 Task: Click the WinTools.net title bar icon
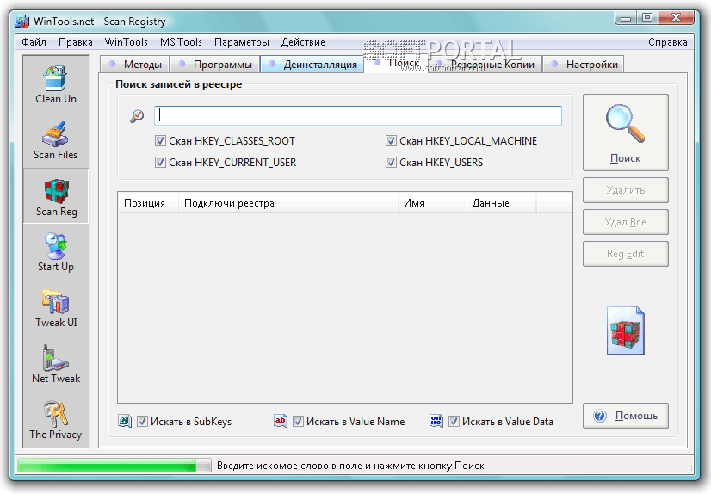pos(22,22)
